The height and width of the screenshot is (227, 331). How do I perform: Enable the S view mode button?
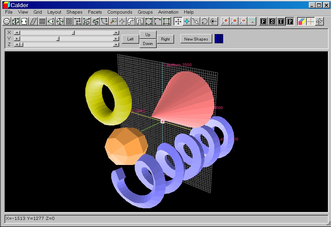[x=272, y=21]
